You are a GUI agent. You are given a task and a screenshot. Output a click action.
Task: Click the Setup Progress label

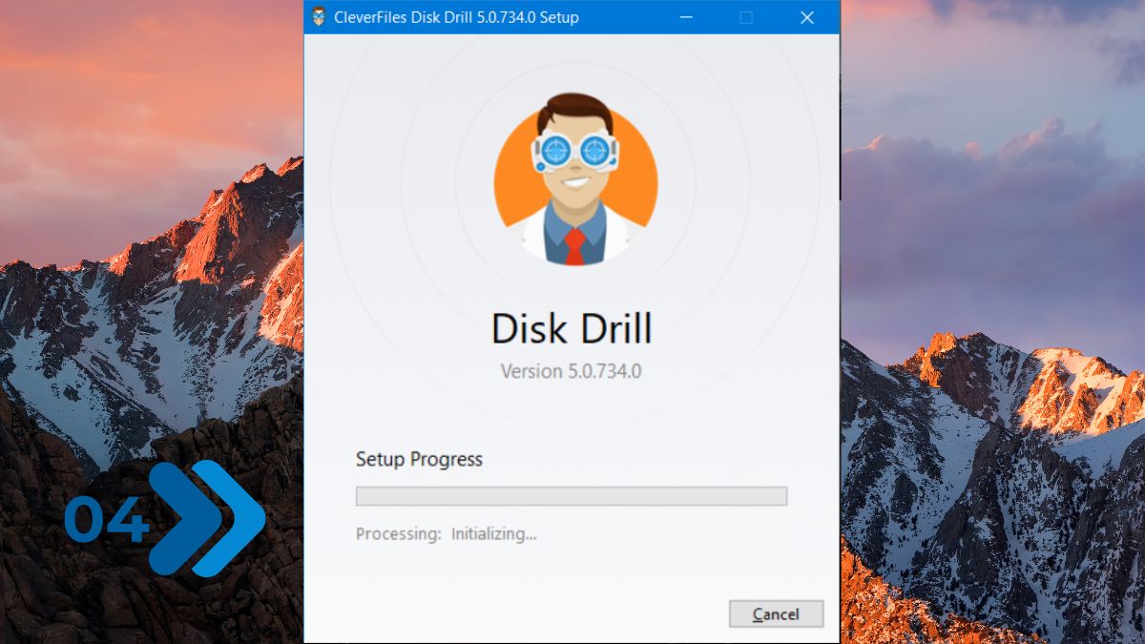419,459
